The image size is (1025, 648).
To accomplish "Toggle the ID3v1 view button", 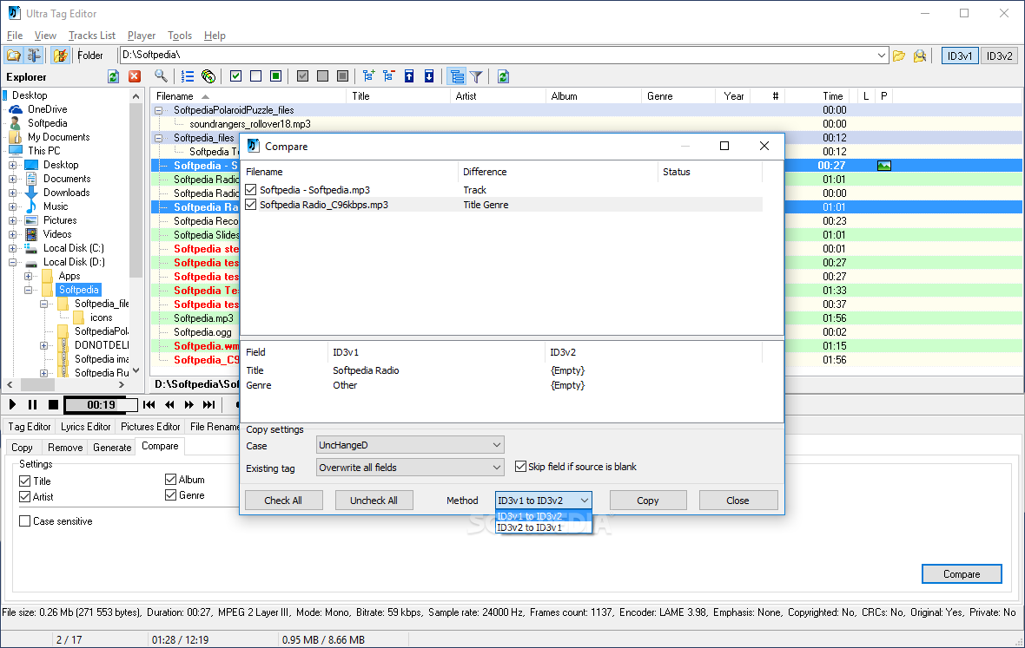I will pyautogui.click(x=960, y=56).
